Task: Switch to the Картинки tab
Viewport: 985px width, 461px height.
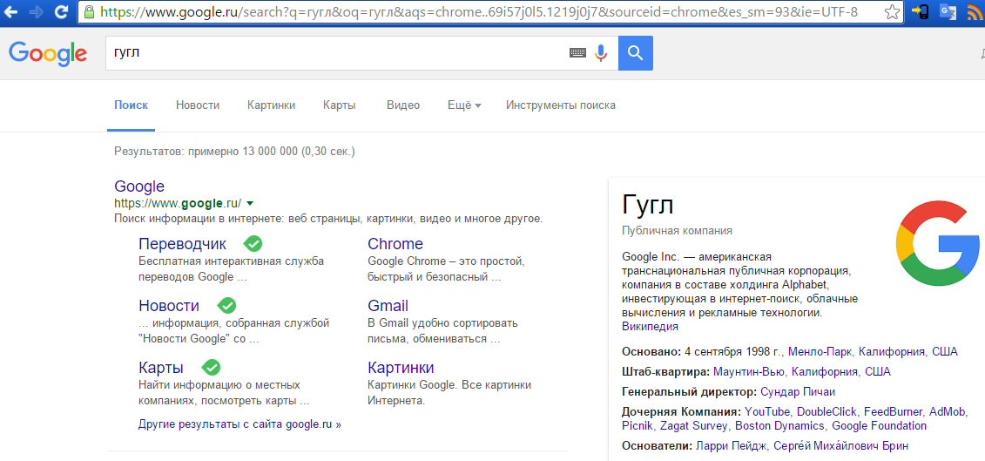Action: [x=271, y=105]
